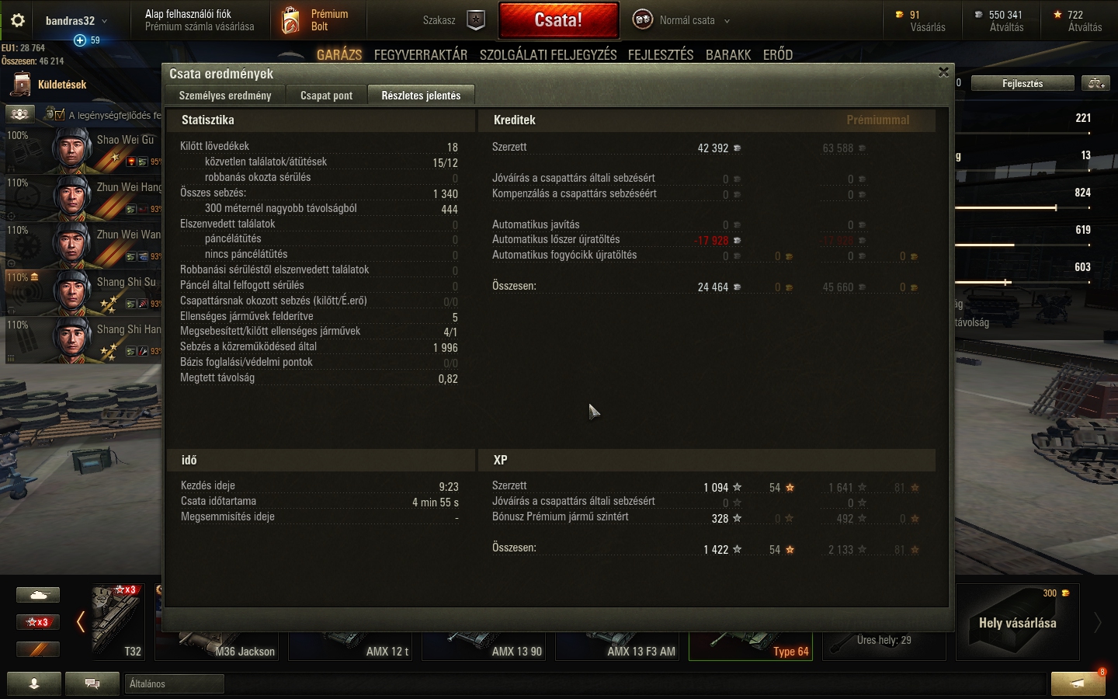Open the Normál csata battle type dropdown
Image resolution: width=1118 pixels, height=699 pixels.
coord(682,20)
